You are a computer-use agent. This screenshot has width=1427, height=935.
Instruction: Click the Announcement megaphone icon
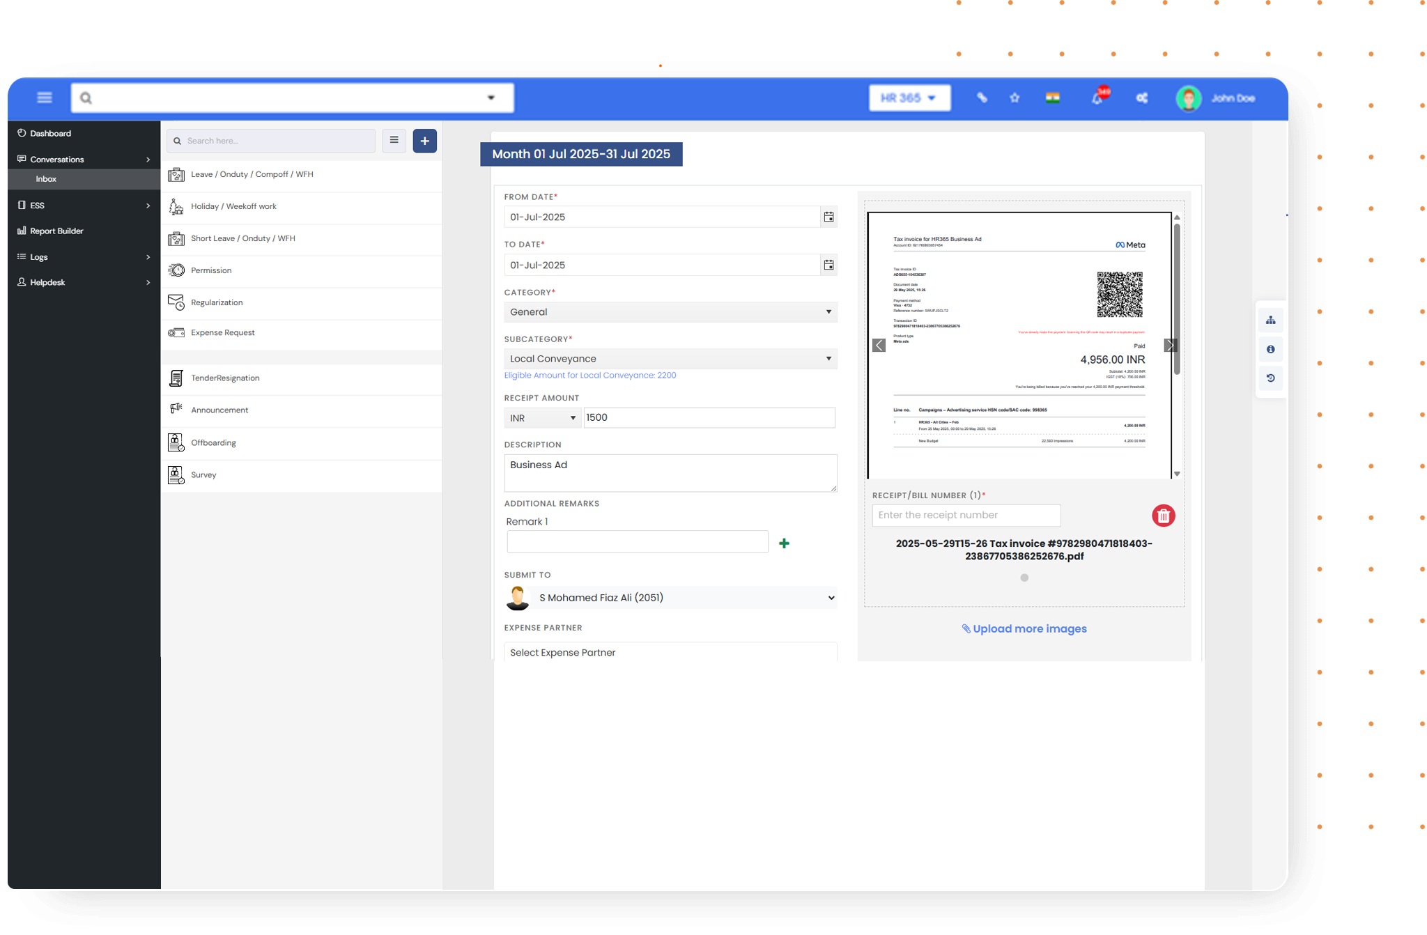(x=176, y=410)
